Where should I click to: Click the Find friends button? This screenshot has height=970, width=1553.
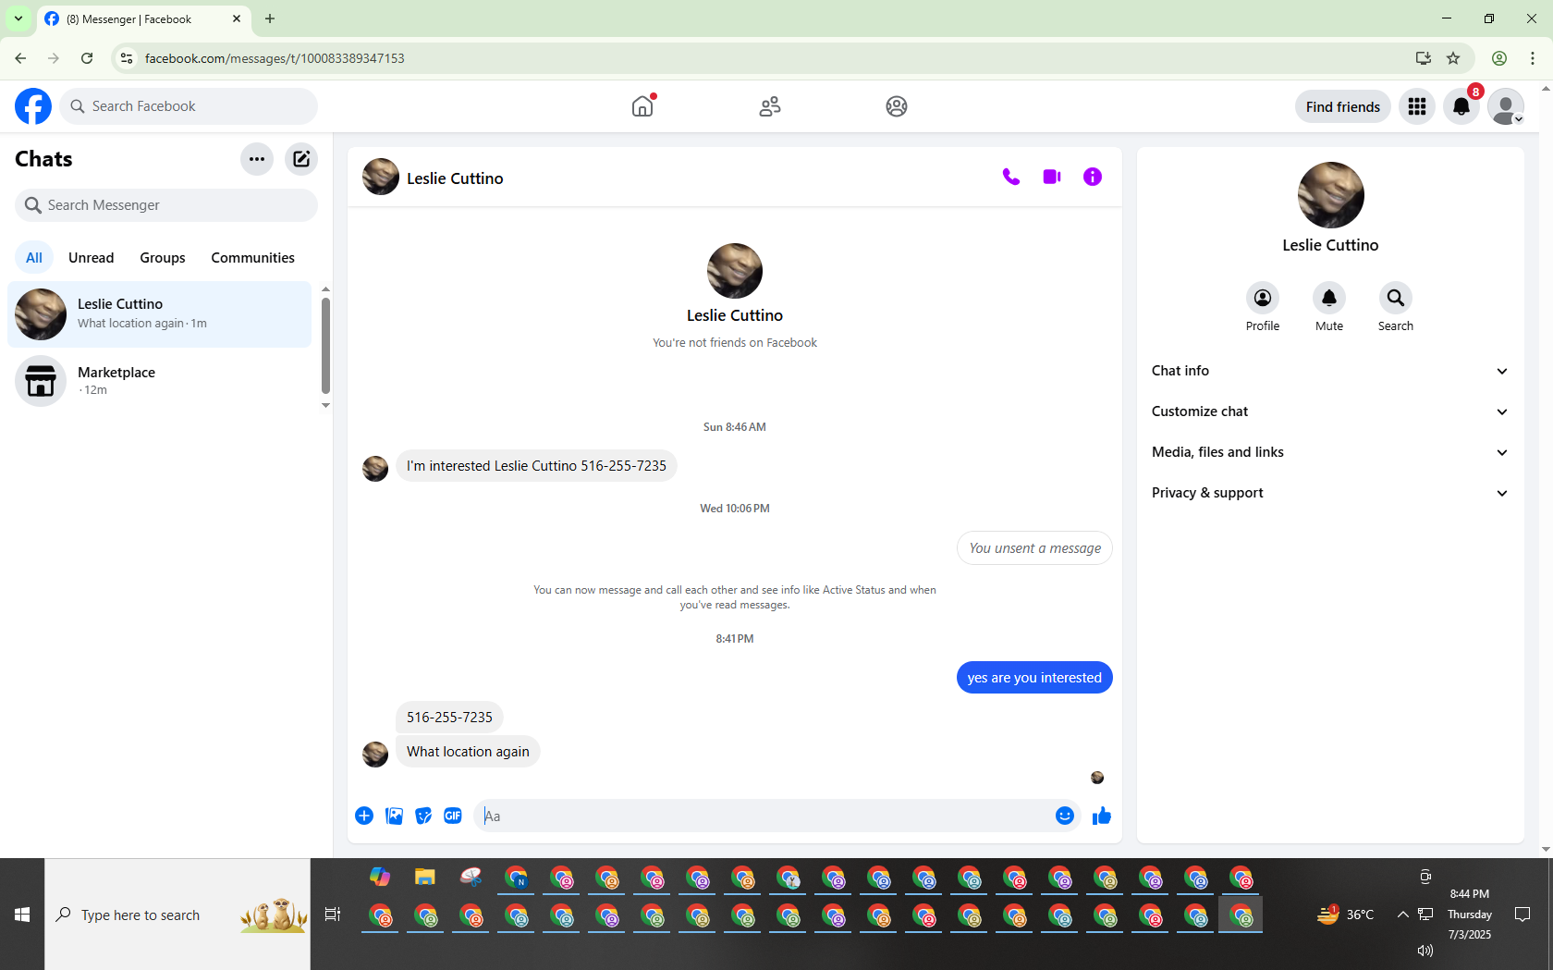[x=1343, y=106]
